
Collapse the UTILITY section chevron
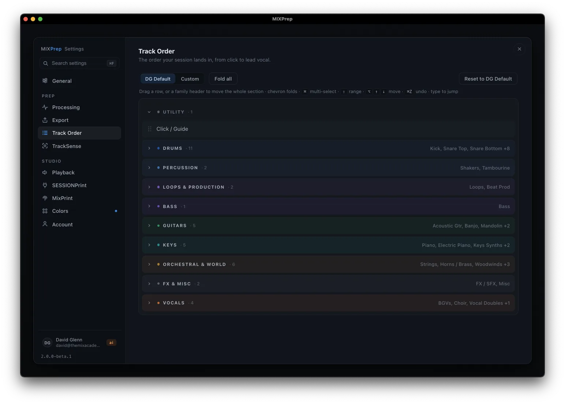[x=149, y=112]
